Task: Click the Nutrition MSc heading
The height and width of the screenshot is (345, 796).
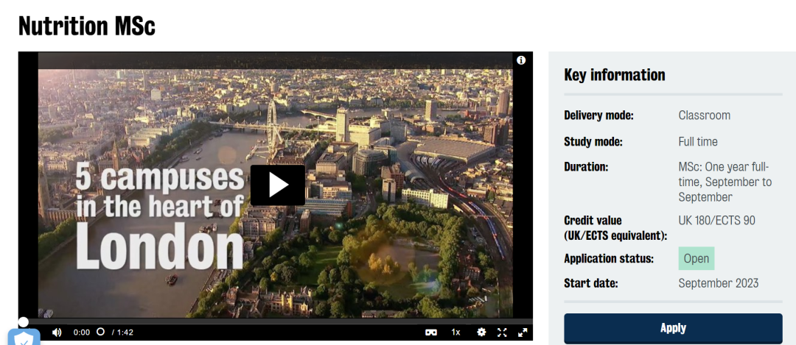Action: (x=87, y=26)
